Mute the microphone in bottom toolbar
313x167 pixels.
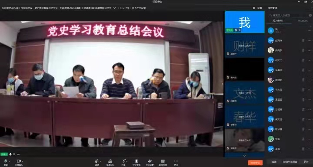pos(5,161)
